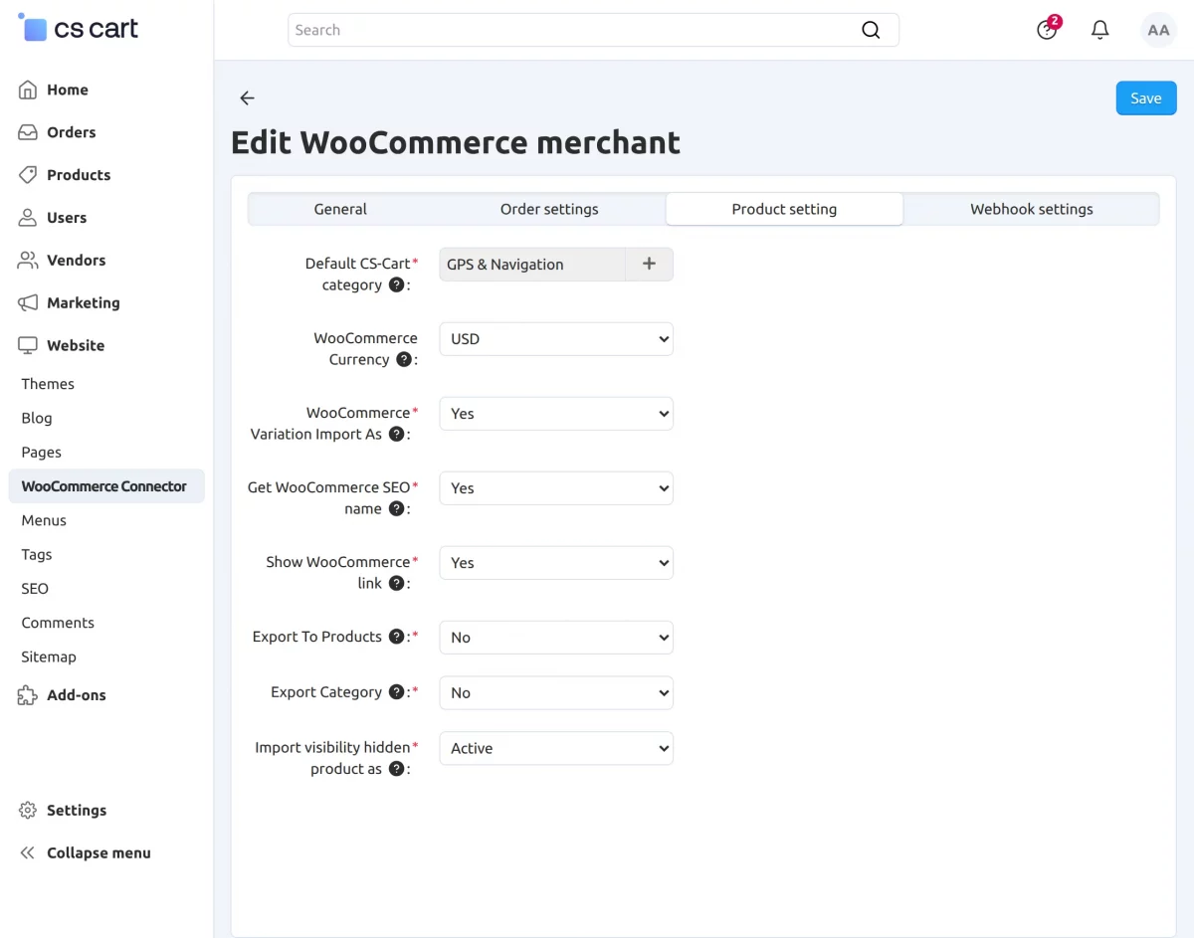Switch to the Webhook settings tab

click(x=1032, y=209)
